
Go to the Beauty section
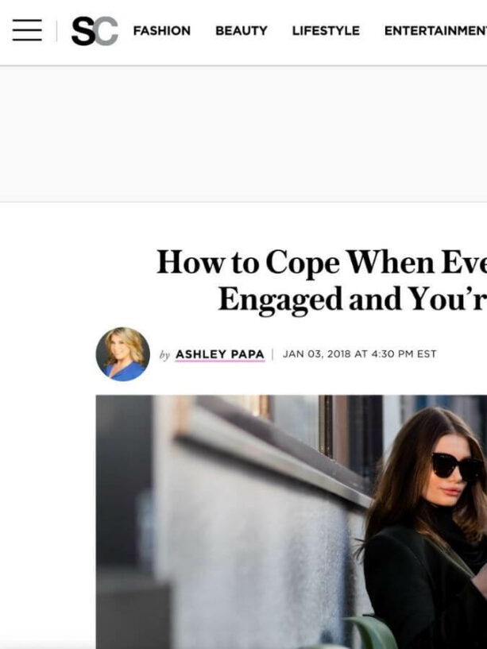pos(241,31)
